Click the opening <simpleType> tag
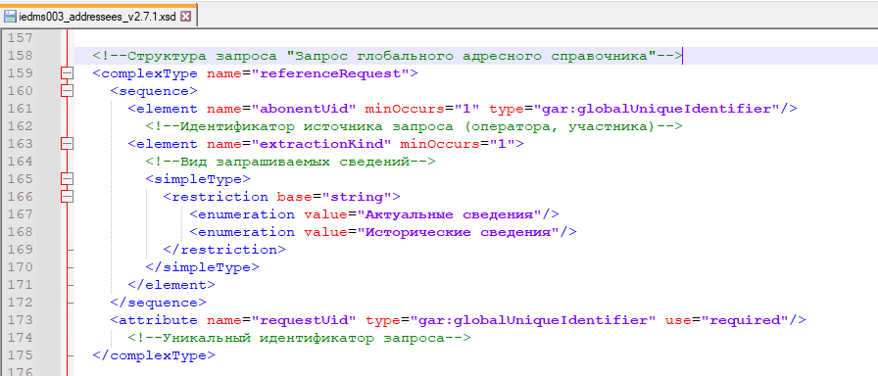This screenshot has height=376, width=878. coord(198,179)
